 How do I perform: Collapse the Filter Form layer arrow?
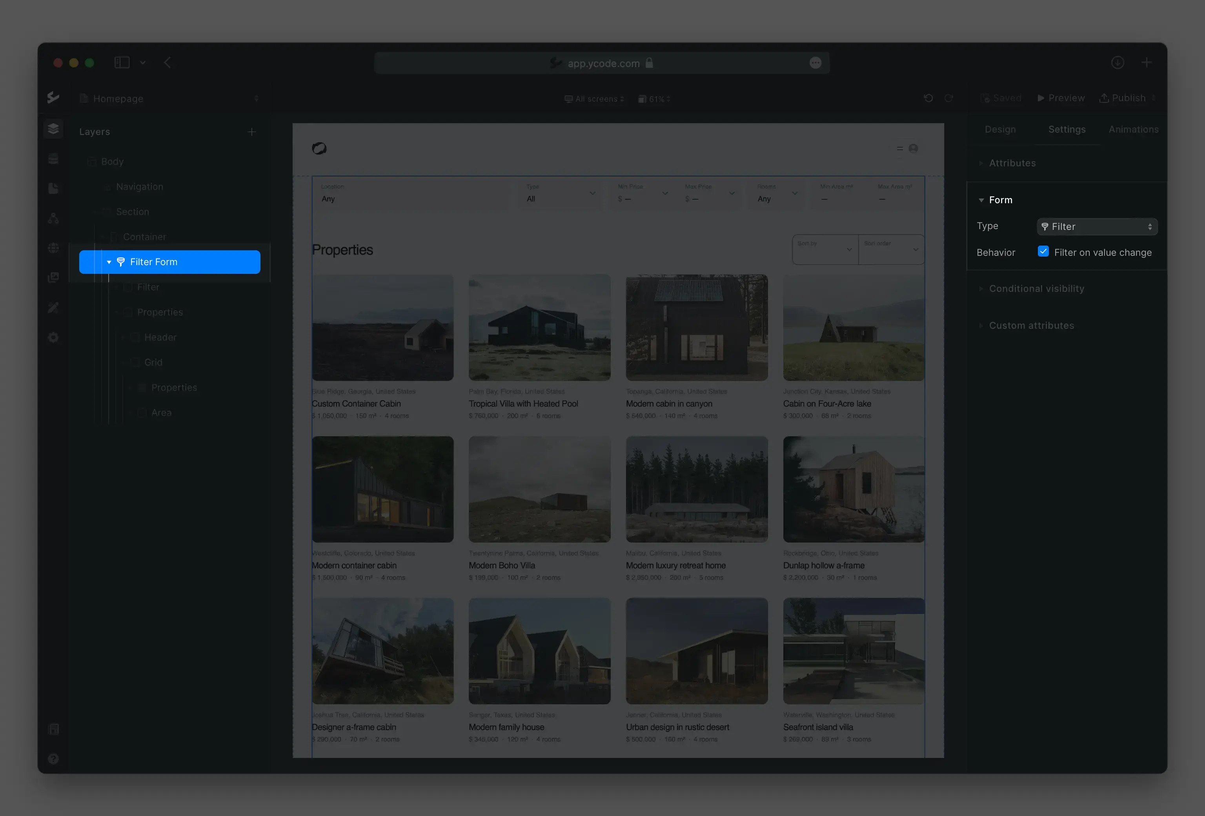pos(109,262)
